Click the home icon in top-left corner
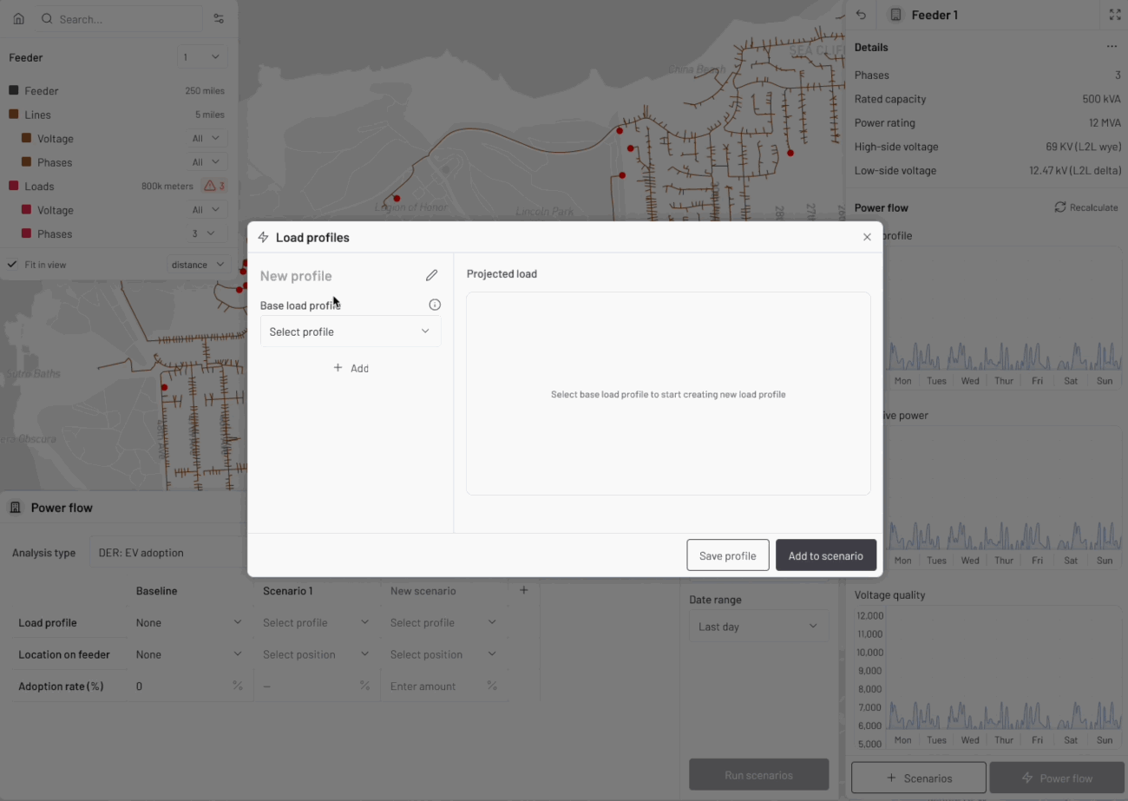 pyautogui.click(x=18, y=18)
